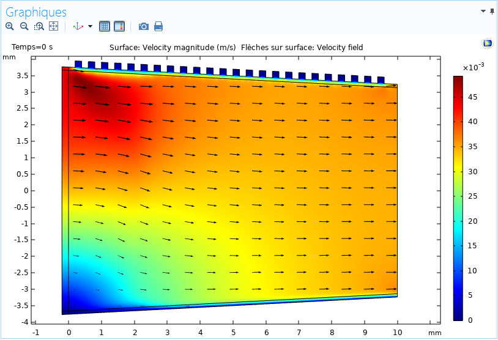Take a snapshot with the camera icon

(143, 26)
